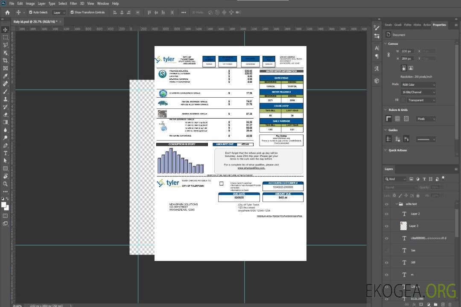Select Layer 3 thumbnail in Layers panel
The height and width of the screenshot is (307, 461).
click(403, 226)
